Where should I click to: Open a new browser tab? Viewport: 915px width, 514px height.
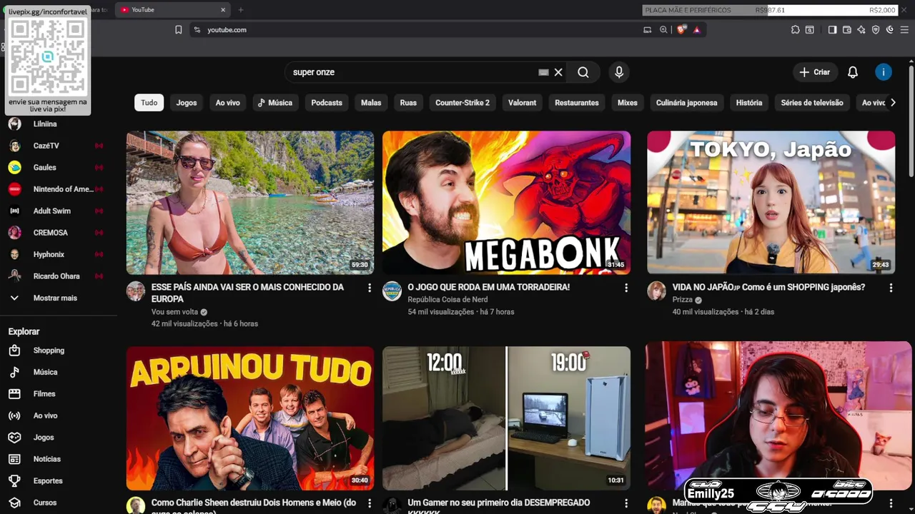tap(241, 10)
